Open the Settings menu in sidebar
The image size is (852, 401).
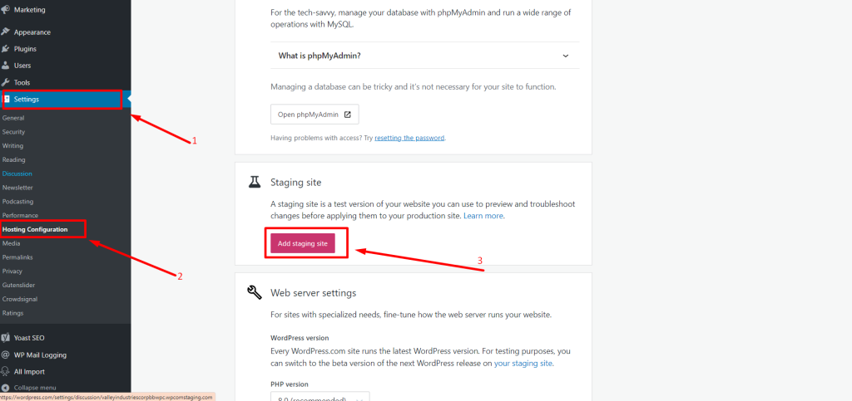pyautogui.click(x=27, y=100)
